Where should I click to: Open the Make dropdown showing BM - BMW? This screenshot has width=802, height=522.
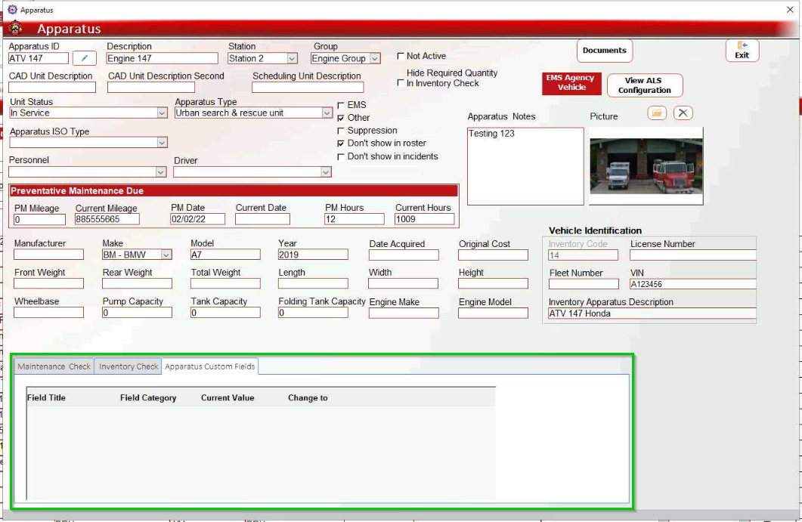tap(166, 255)
